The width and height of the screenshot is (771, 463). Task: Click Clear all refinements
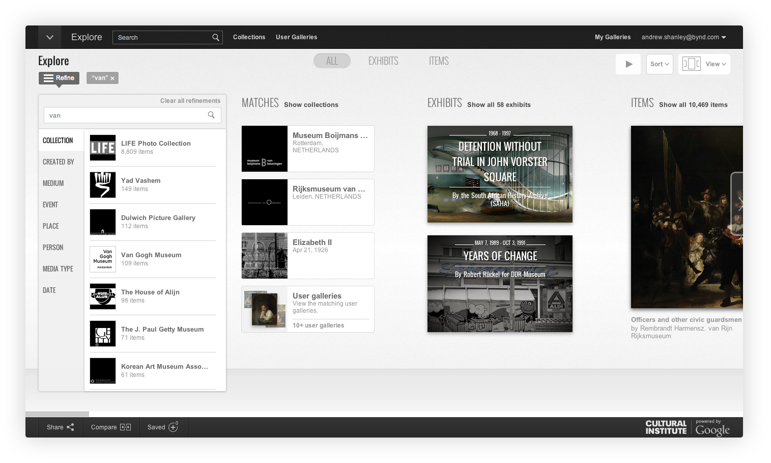(190, 101)
